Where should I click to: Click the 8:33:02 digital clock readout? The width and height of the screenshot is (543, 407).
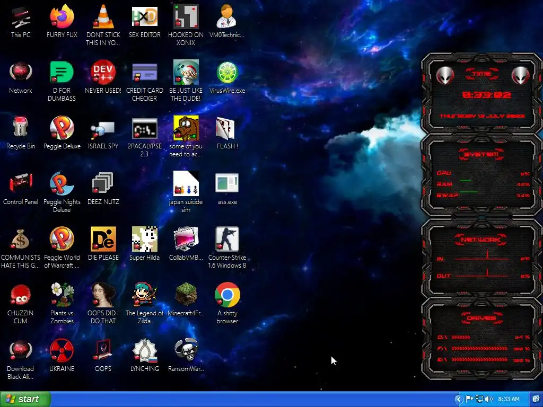(x=487, y=95)
